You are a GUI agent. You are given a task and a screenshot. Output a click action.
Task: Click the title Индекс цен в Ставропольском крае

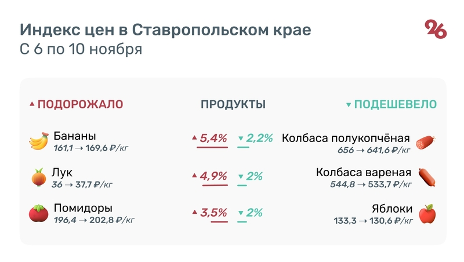[165, 29]
